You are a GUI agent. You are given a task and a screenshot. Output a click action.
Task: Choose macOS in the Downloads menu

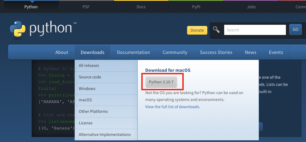pyautogui.click(x=85, y=100)
